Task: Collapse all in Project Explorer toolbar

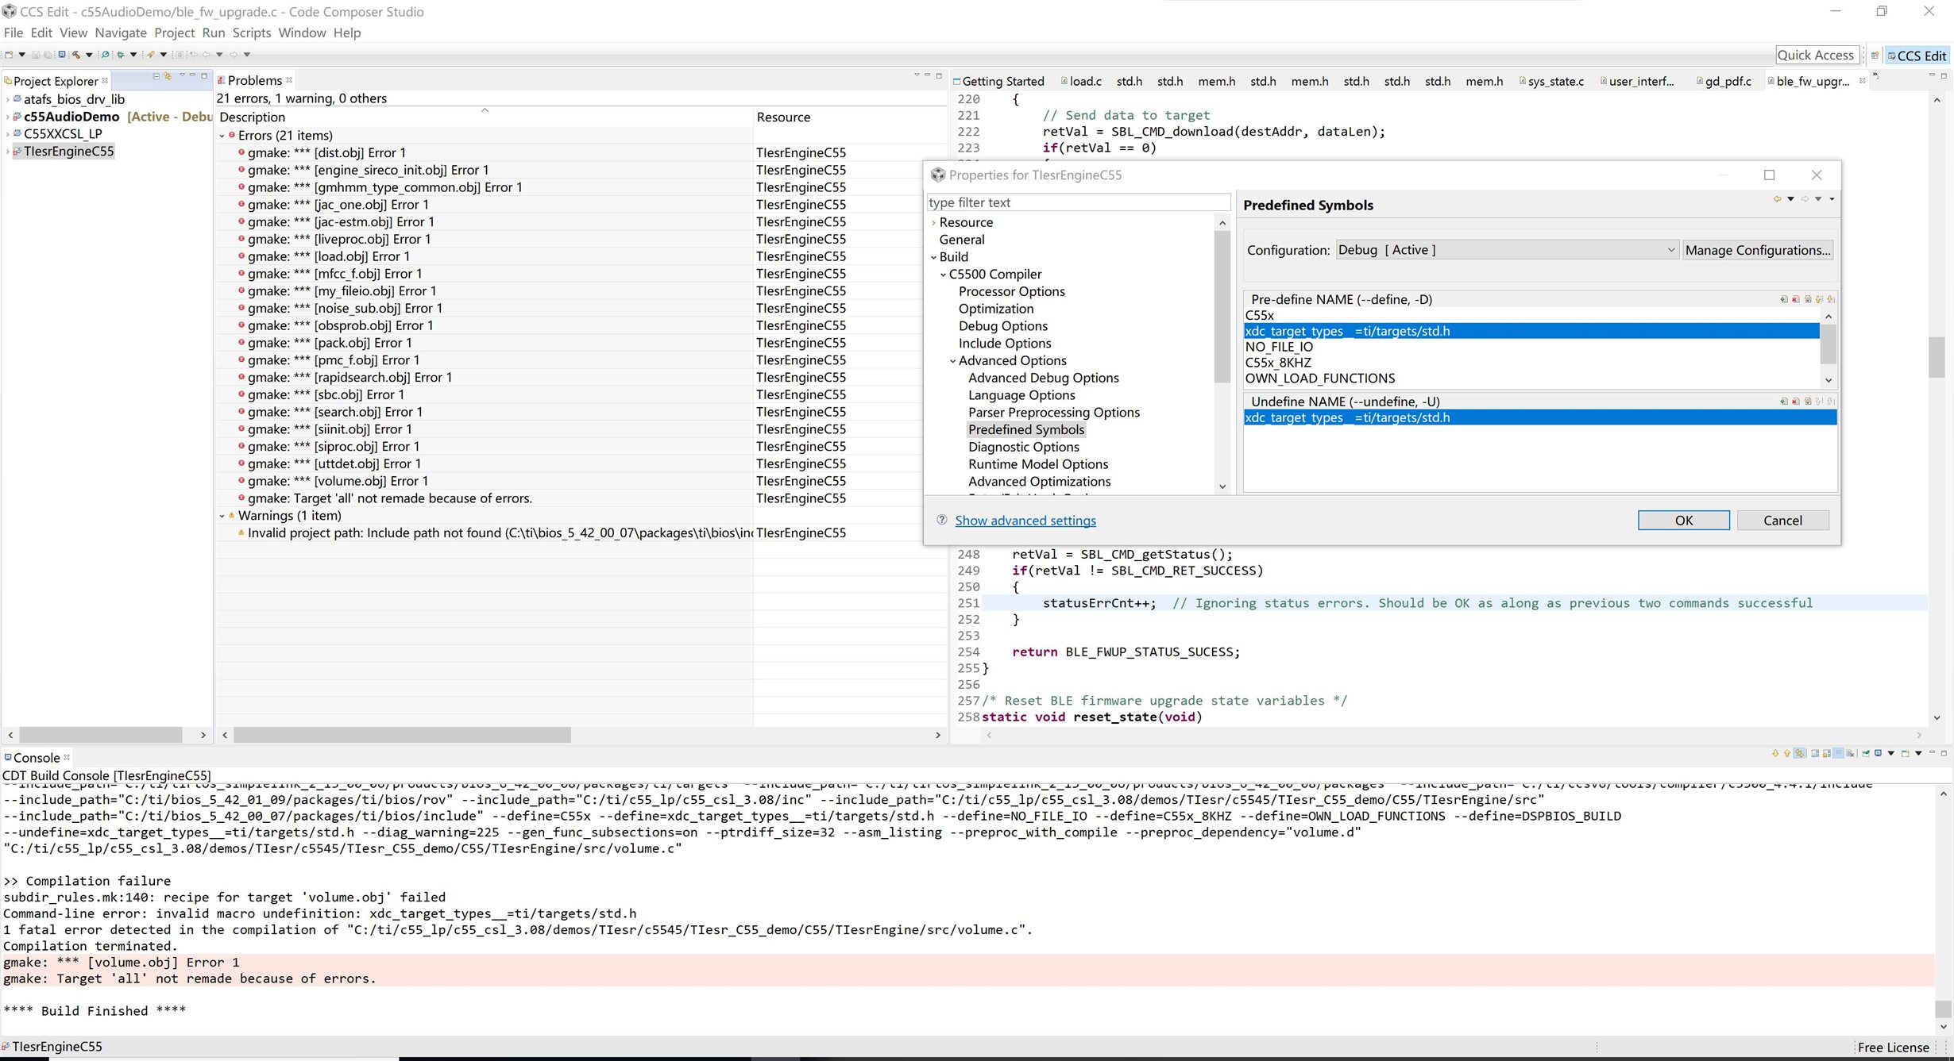Action: [156, 76]
